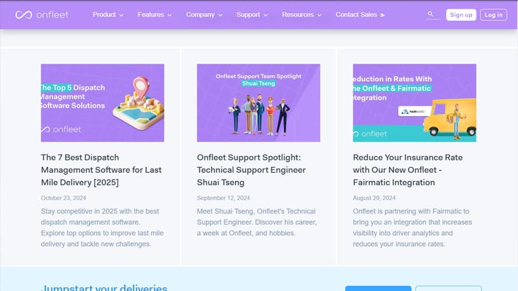518x291 pixels.
Task: Open "Reduce Your Insurance Rate" article title
Action: (x=408, y=170)
